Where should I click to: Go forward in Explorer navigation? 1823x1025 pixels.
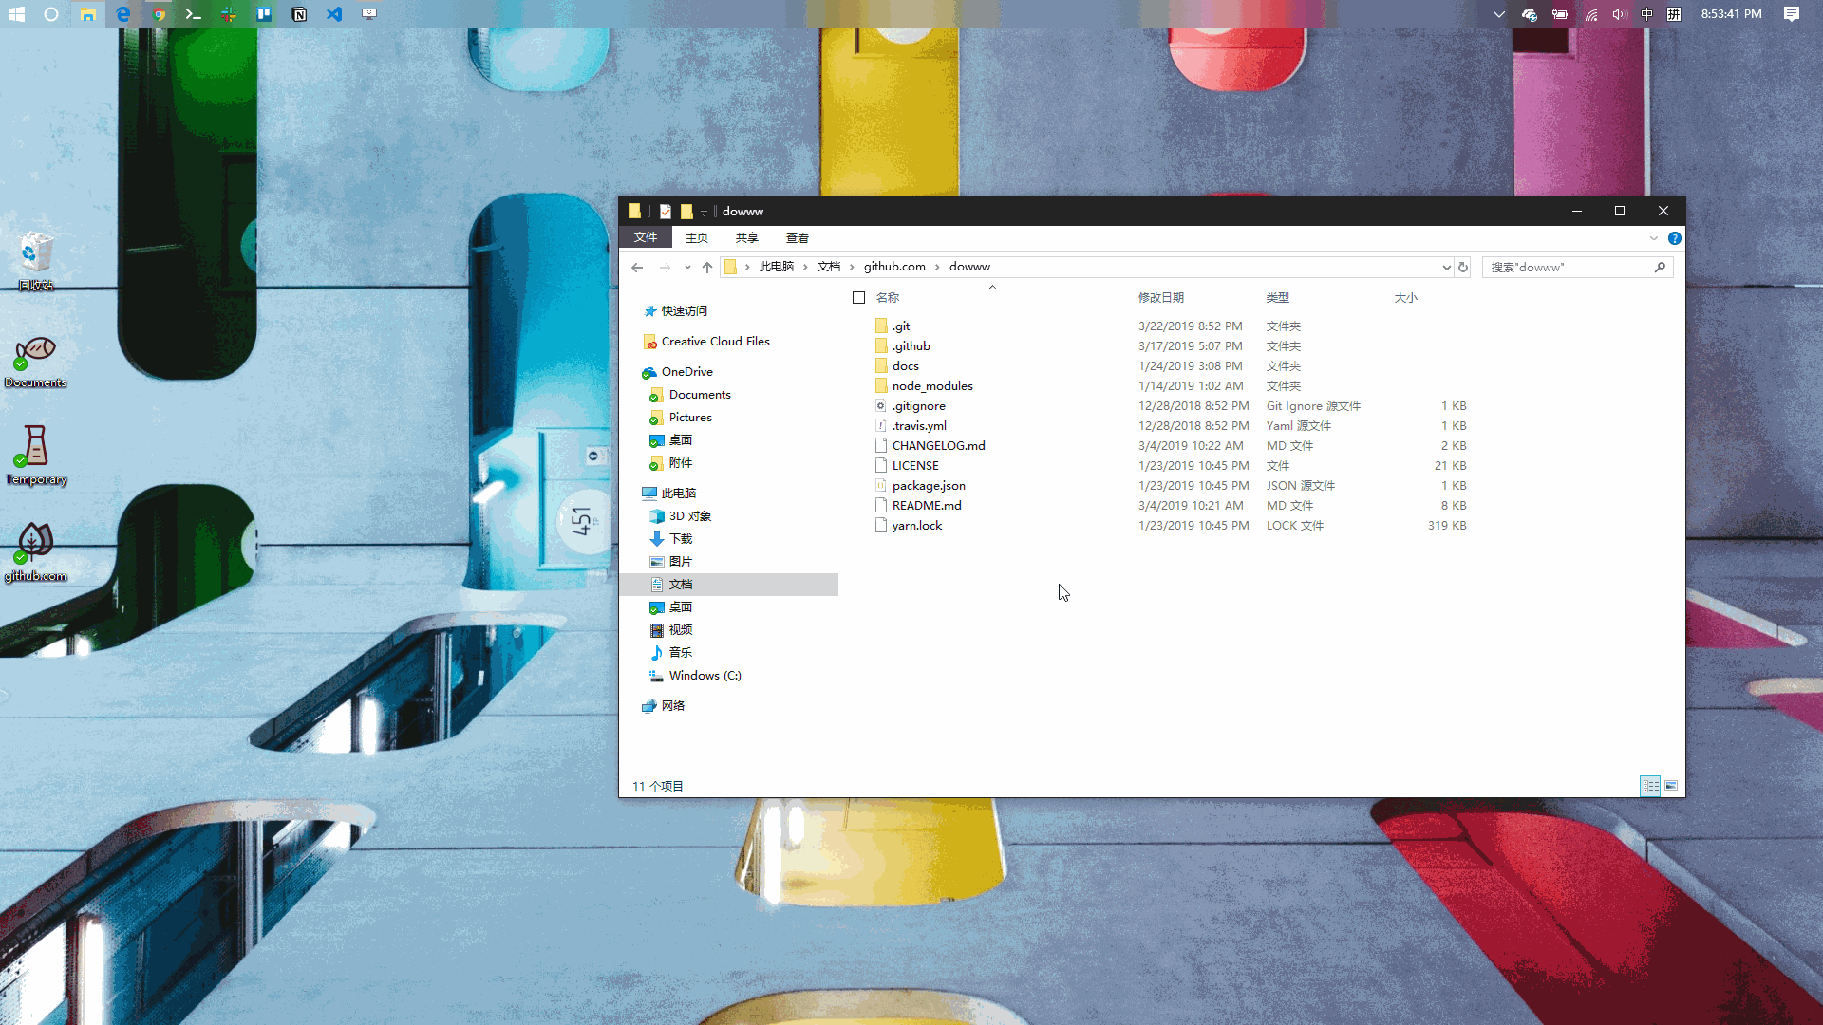(665, 268)
